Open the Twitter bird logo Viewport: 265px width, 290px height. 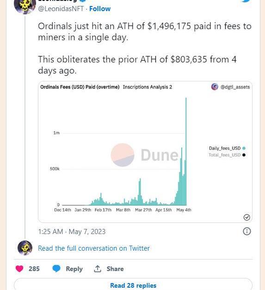pyautogui.click(x=246, y=1)
